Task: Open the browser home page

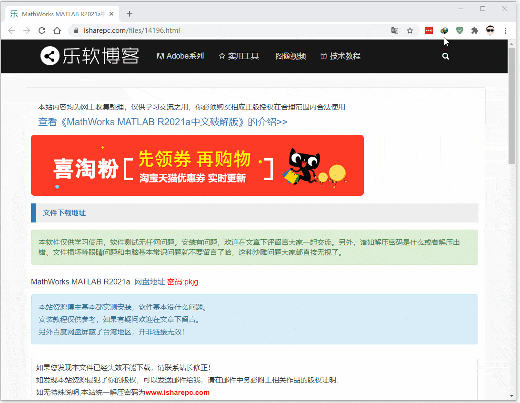Action: tap(57, 30)
